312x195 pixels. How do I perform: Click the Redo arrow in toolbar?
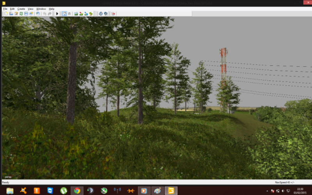coord(50,14)
